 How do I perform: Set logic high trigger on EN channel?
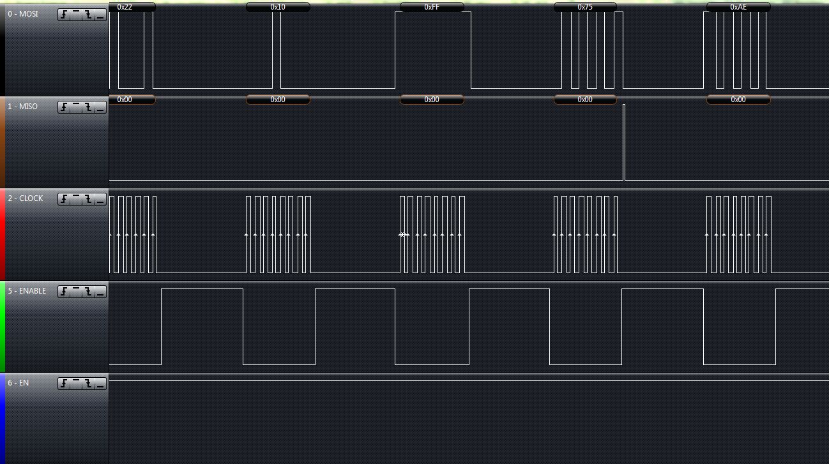(76, 384)
